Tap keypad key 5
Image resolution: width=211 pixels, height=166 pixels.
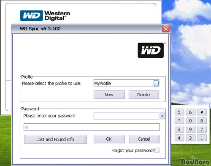point(179,112)
